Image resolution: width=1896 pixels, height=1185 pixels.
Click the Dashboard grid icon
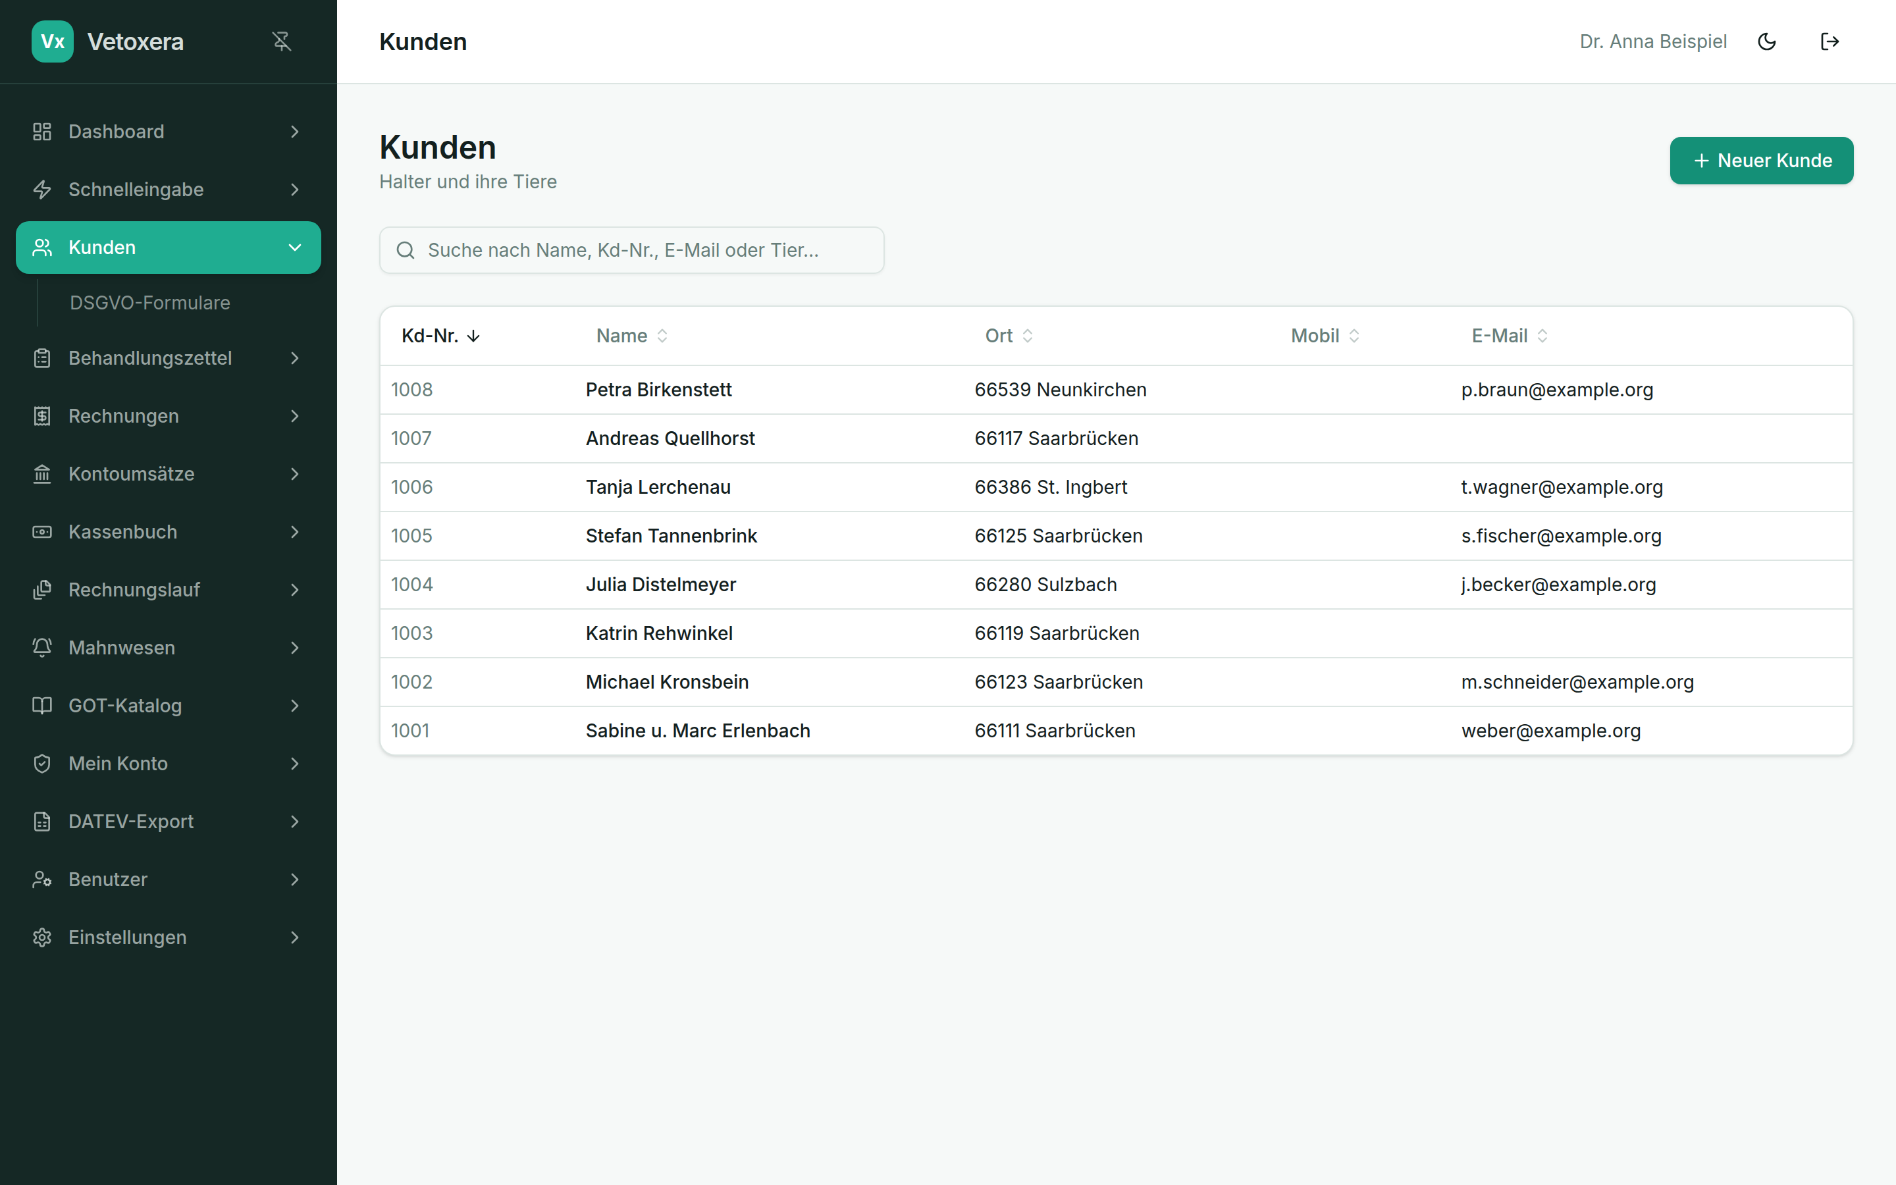tap(42, 132)
